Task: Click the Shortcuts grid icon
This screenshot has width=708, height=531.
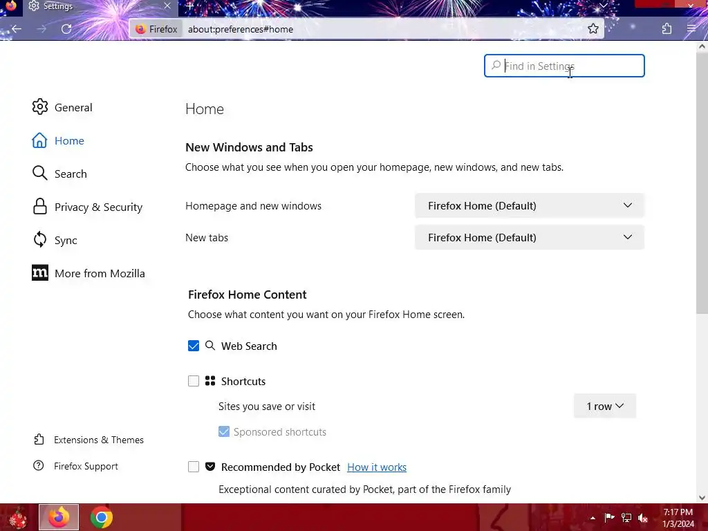Action: 210,381
